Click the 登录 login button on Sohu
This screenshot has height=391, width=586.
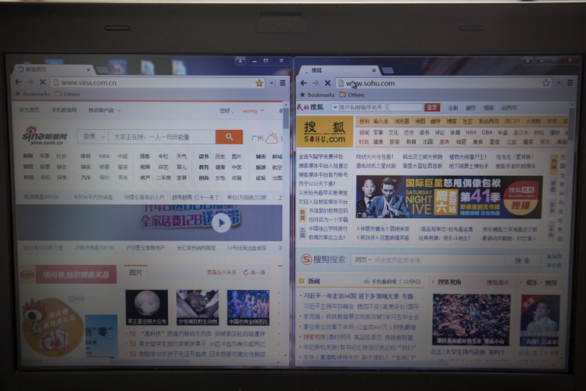432,107
